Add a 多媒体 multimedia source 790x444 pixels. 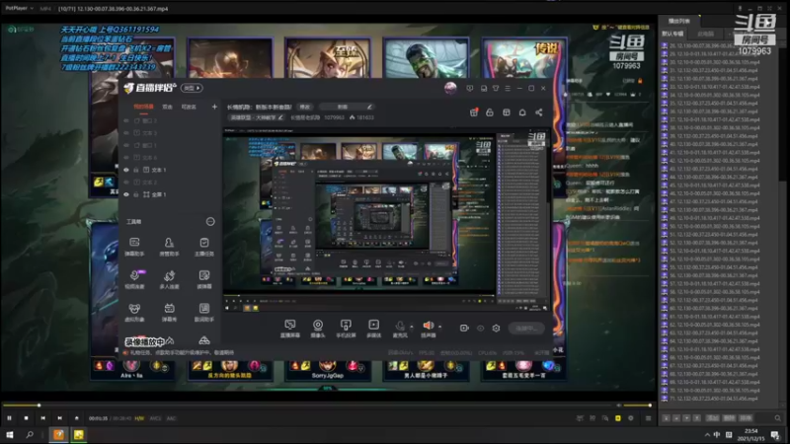point(374,329)
